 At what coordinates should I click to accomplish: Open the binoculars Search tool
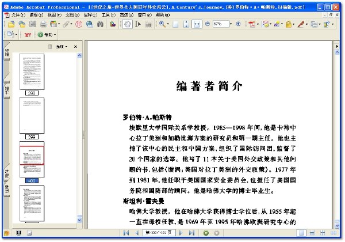[100, 24]
